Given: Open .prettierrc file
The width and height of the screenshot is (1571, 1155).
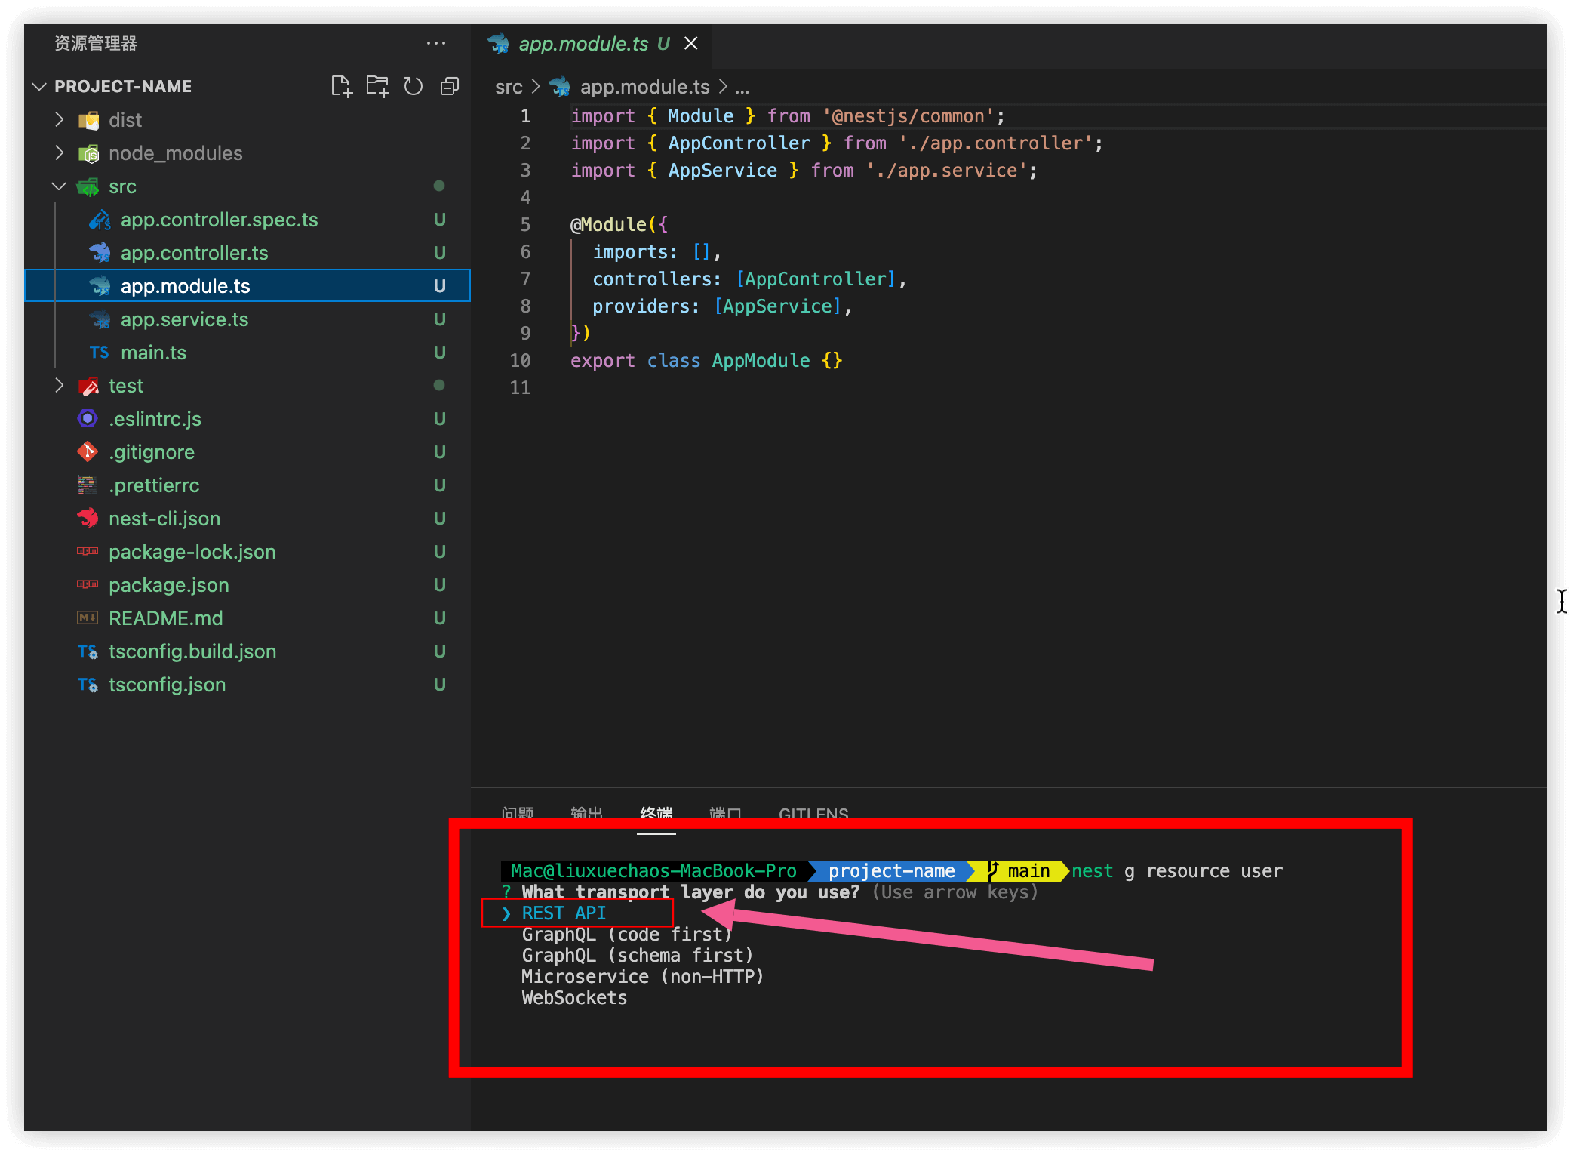Looking at the screenshot, I should pyautogui.click(x=247, y=485).
